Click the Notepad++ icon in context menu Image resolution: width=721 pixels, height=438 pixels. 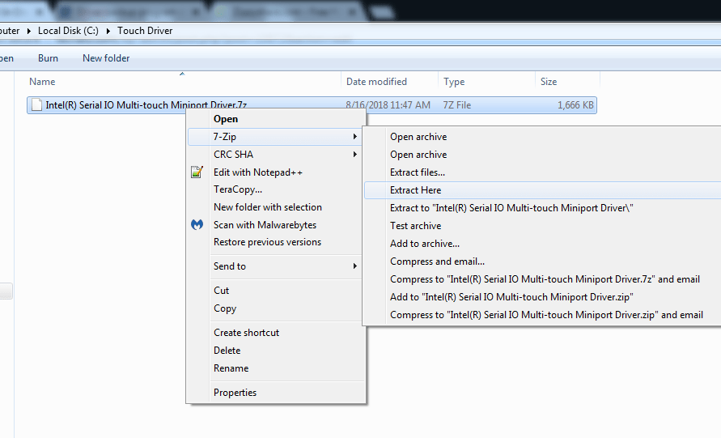point(197,172)
